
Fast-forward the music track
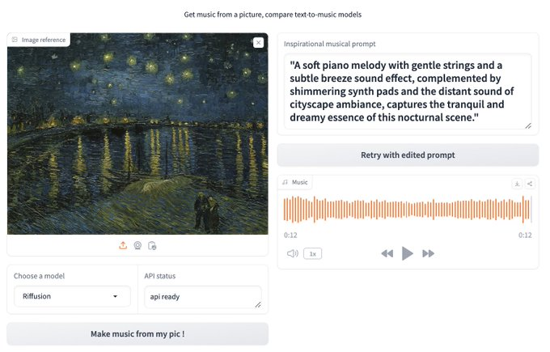coord(429,253)
